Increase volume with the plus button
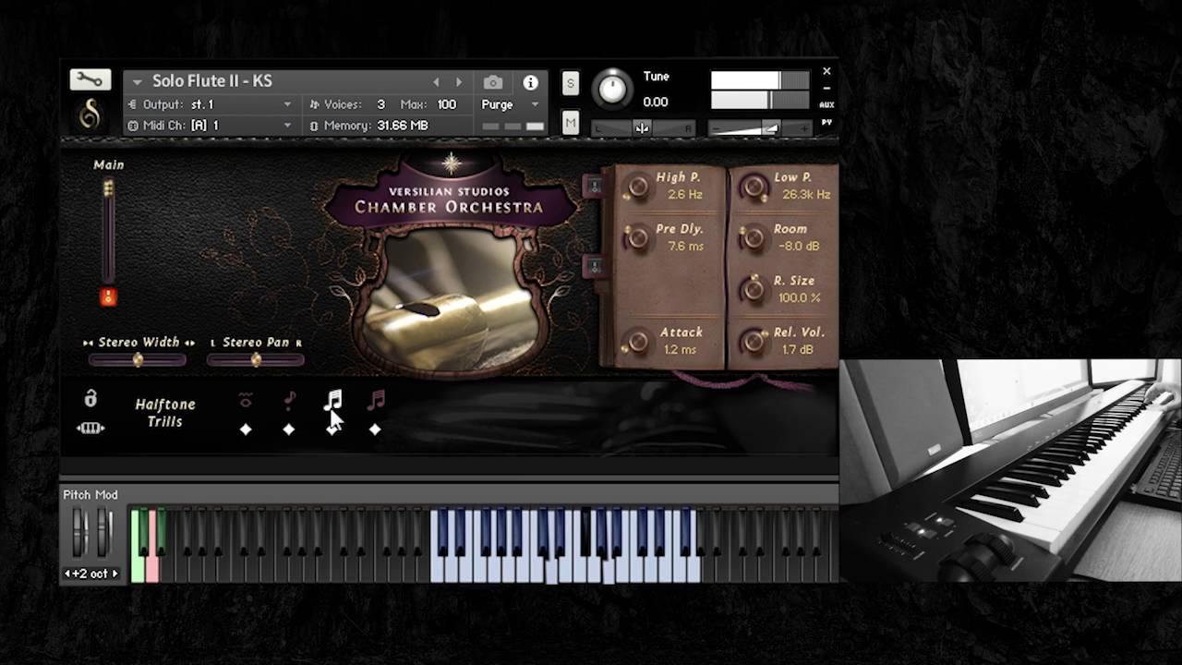The height and width of the screenshot is (665, 1182). [805, 128]
